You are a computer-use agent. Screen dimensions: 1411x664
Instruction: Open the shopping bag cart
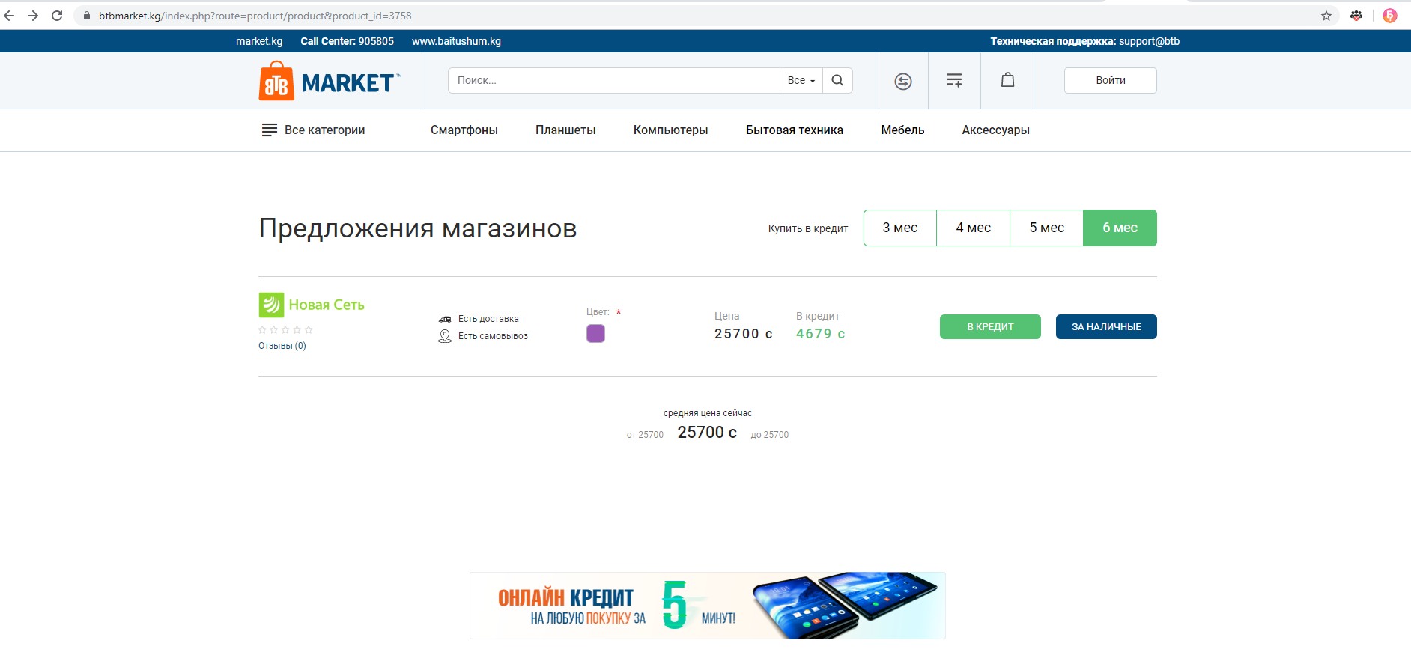pyautogui.click(x=1007, y=80)
